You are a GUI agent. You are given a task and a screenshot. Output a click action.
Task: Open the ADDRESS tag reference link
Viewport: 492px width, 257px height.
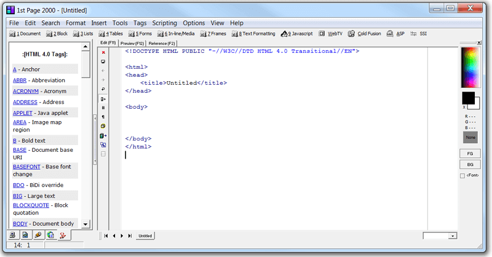click(25, 102)
